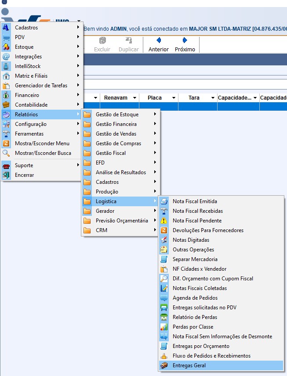Click the Matriz e Filiais house icon

6,76
